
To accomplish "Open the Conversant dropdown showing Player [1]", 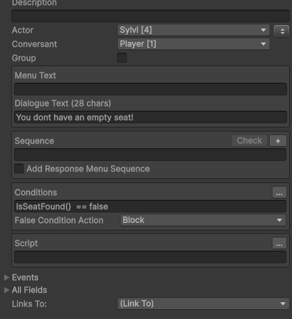I will (194, 44).
